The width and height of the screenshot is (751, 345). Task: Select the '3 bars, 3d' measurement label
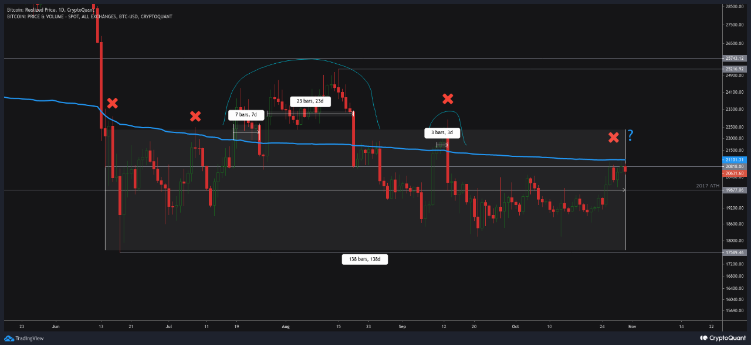tap(443, 134)
